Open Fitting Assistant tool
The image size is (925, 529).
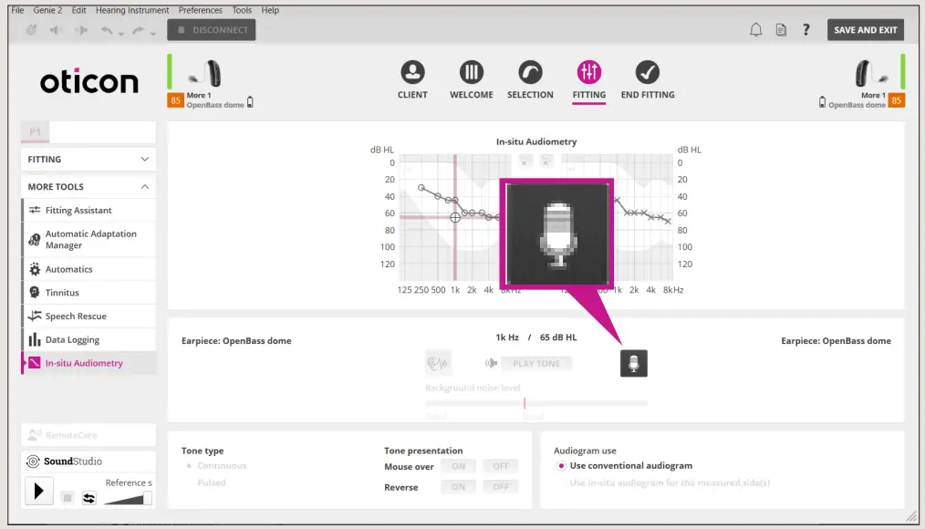click(x=89, y=210)
